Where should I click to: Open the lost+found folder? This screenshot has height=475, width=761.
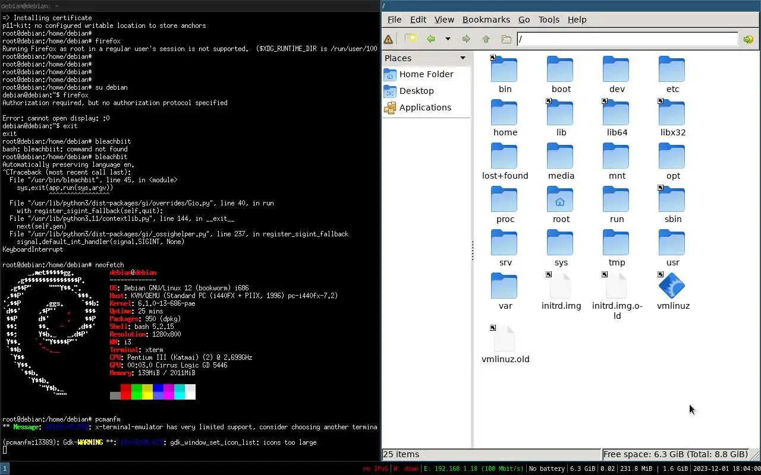click(504, 156)
